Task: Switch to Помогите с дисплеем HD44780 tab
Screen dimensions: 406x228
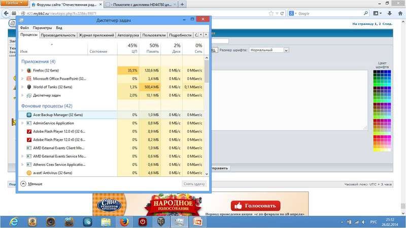Action: [141, 5]
